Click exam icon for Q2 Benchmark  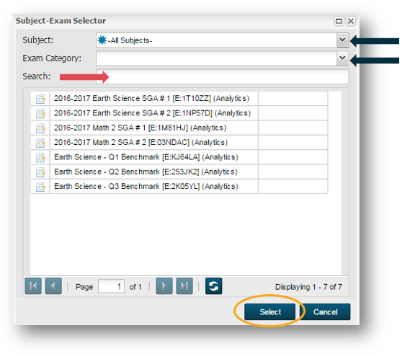40,172
